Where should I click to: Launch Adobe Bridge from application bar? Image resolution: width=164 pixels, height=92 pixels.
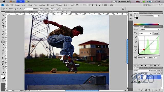(72, 5)
